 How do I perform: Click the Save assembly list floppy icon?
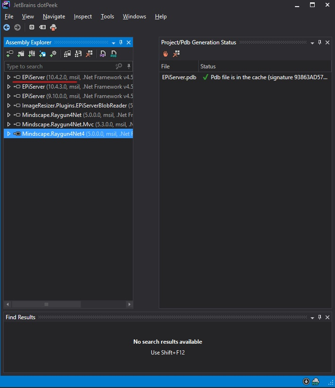78,54
